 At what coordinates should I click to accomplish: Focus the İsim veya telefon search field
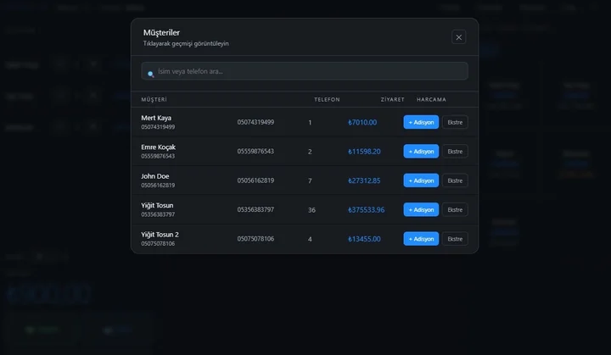pos(305,71)
